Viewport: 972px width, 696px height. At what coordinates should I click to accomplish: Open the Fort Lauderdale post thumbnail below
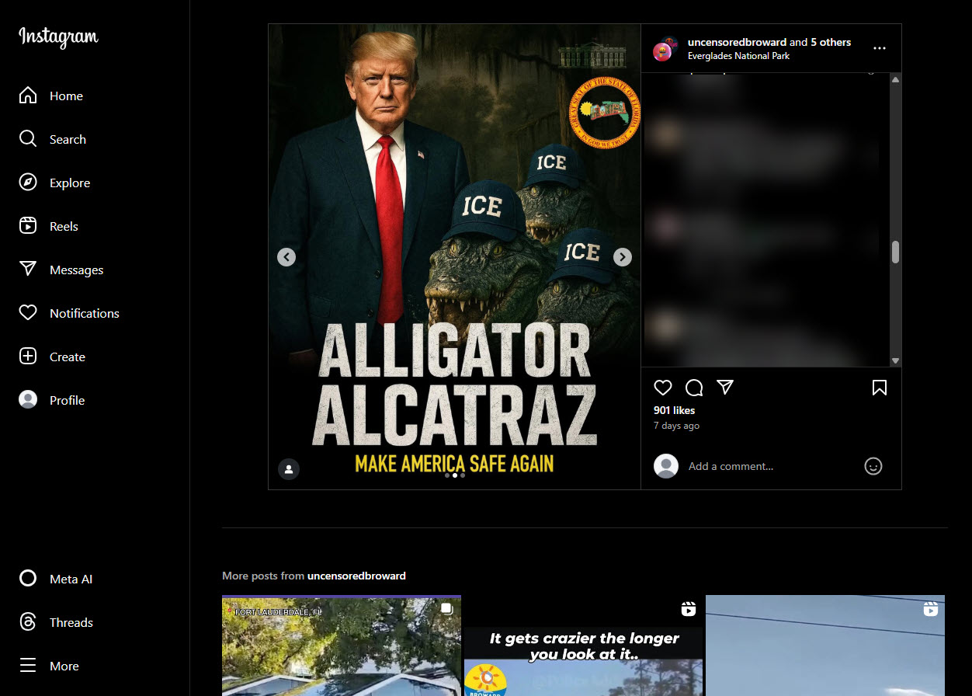coord(342,646)
